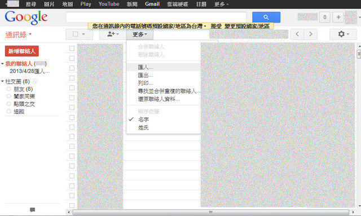Open 雲端硬碟 from the top bar

pos(178,4)
